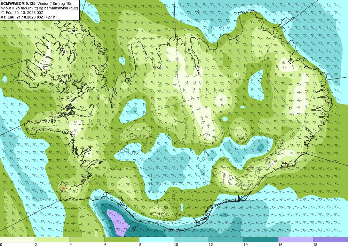The width and height of the screenshot is (348, 247).
Task: Click the 0–2 m/s palest legend swatch
Action: click(x=17, y=240)
